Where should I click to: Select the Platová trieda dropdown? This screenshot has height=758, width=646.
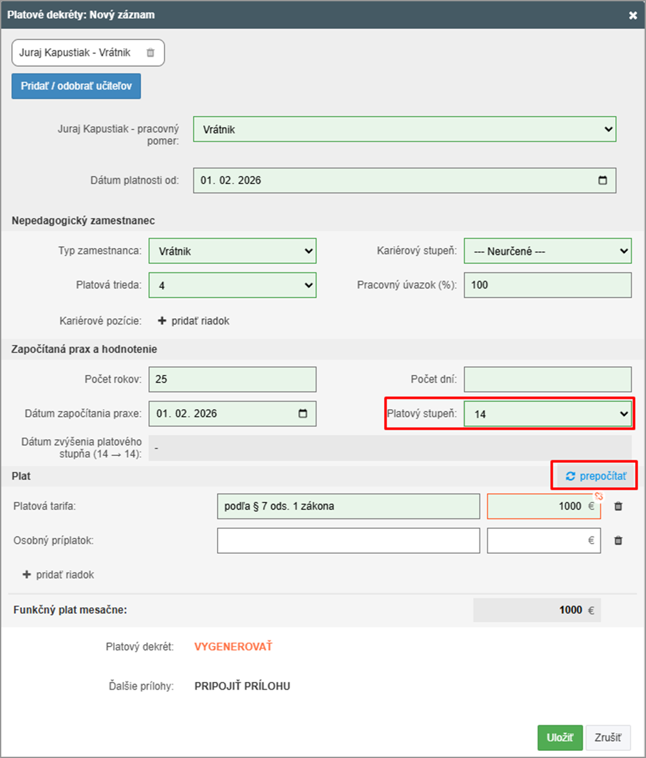coord(232,285)
